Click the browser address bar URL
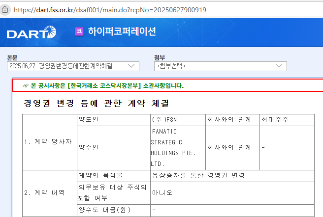 110,10
